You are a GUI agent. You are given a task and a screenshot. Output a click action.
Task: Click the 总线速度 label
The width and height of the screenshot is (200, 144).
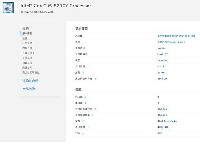[80, 127]
